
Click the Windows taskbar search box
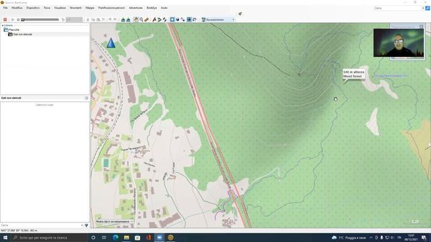49,237
